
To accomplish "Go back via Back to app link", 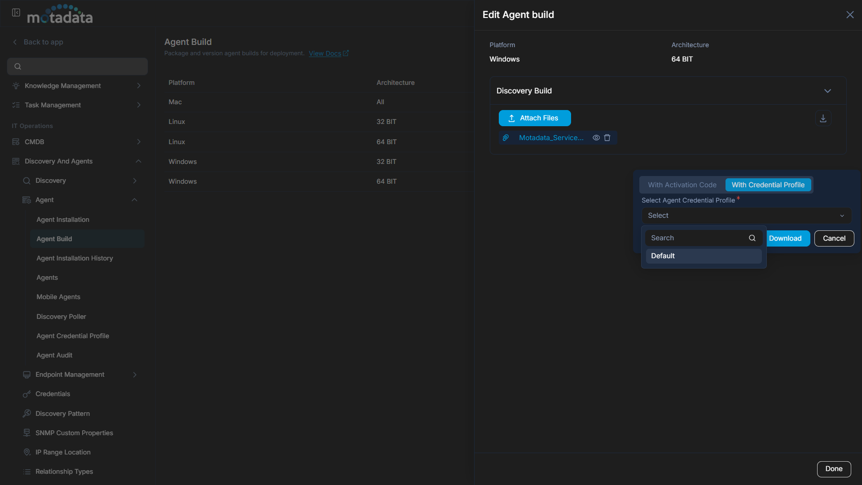I will (43, 42).
